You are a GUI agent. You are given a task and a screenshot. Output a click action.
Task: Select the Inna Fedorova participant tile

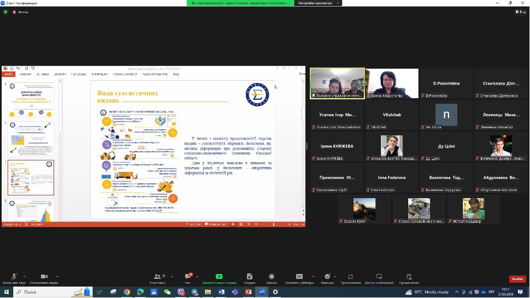tap(392, 181)
